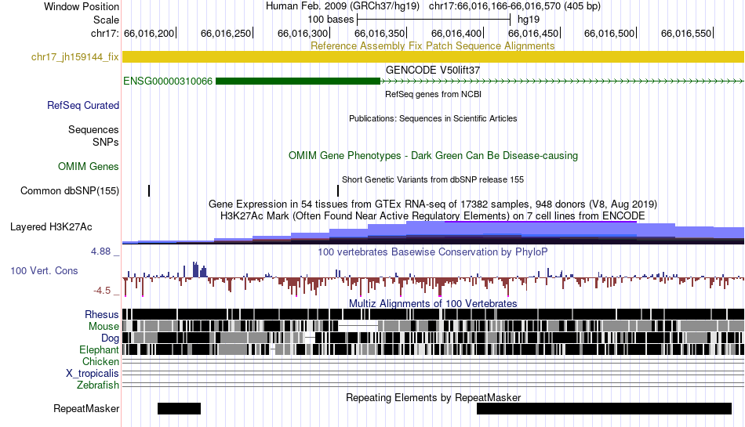This screenshot has width=745, height=427.
Task: Click the chr17:66,016,166-66,016,570 window position text
Action: pos(514,6)
